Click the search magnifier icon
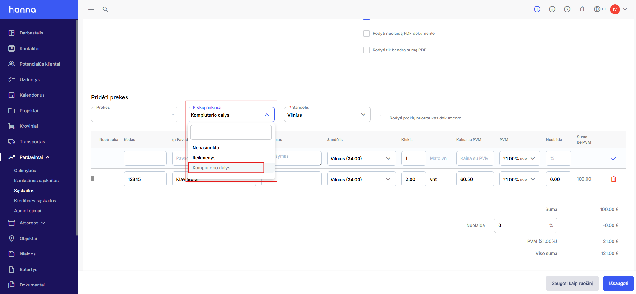The width and height of the screenshot is (636, 294). point(106,9)
